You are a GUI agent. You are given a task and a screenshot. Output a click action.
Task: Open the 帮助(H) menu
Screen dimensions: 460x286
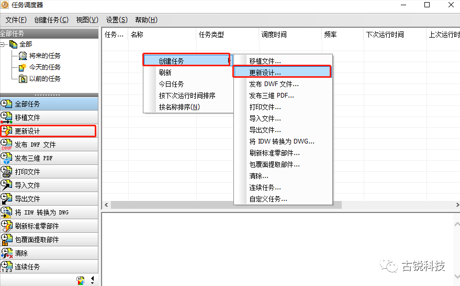(x=146, y=20)
